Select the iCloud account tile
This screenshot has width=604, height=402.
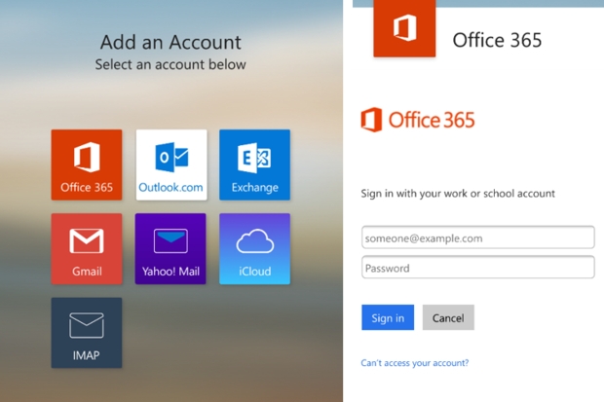254,248
